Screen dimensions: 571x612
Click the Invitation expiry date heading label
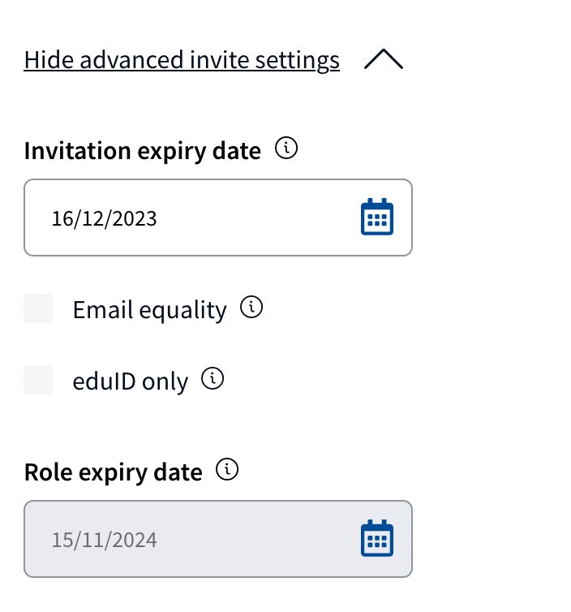tap(143, 151)
